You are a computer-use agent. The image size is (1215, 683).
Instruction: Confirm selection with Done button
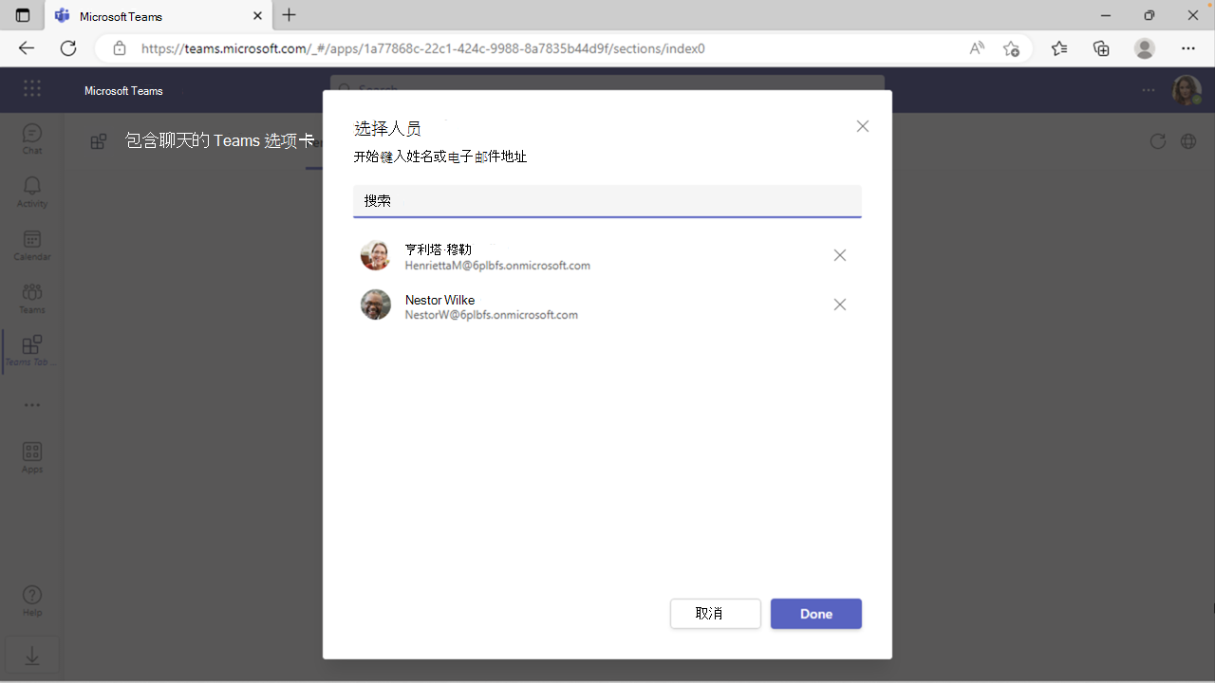coord(816,614)
